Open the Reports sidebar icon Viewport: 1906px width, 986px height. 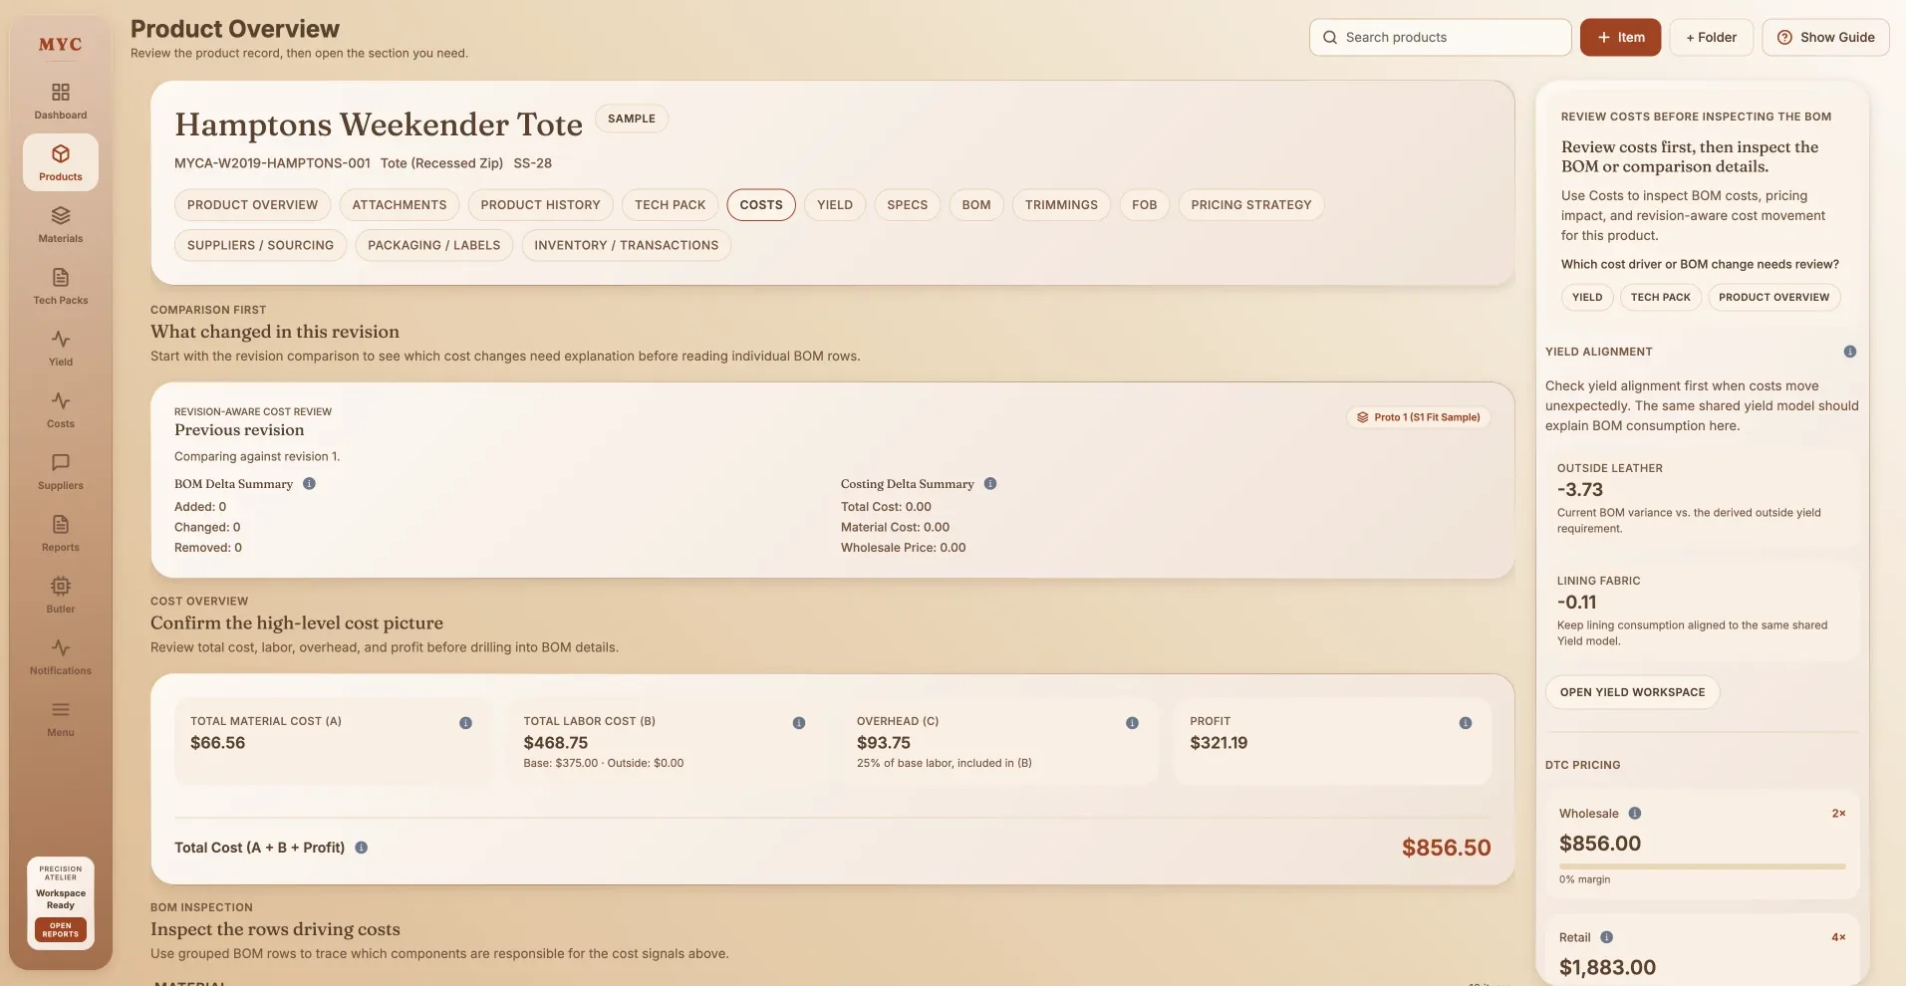pos(61,533)
